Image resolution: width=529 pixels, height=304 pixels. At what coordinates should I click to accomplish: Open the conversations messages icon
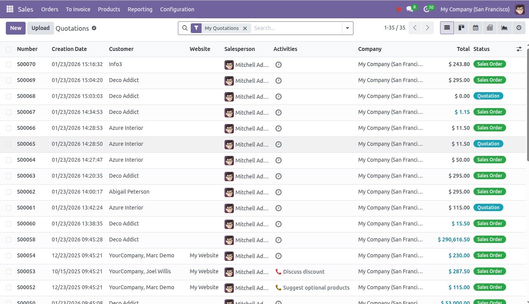point(409,9)
